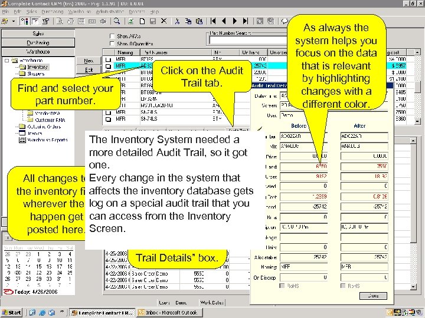Click the Cut scissors icon
Screen dimensions: 425x318
pos(177,21)
